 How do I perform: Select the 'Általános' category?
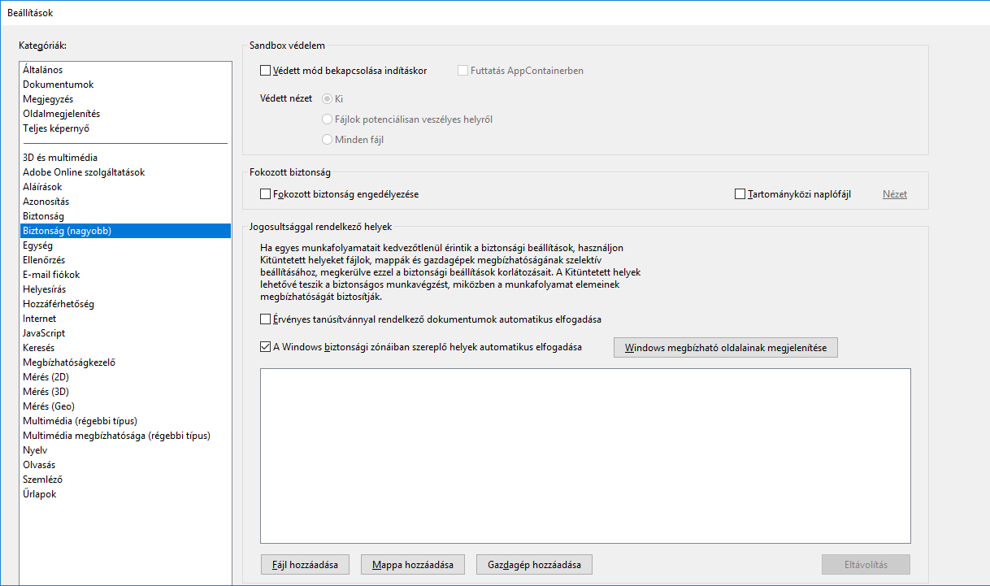coord(43,70)
